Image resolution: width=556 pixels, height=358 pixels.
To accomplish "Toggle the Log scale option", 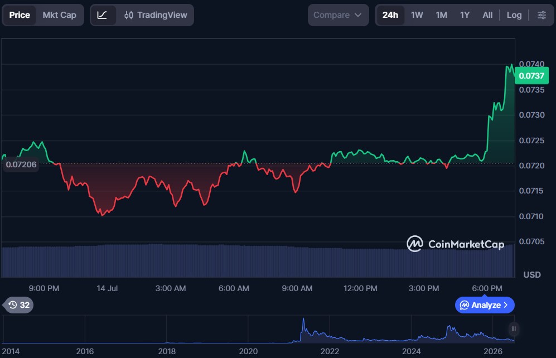I will click(514, 15).
